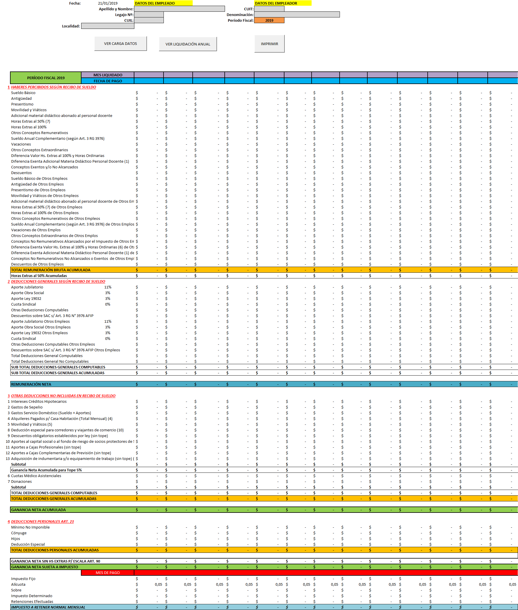The height and width of the screenshot is (610, 518).
Task: Click the Aporte Ley 19032 label
Action: pyautogui.click(x=26, y=298)
